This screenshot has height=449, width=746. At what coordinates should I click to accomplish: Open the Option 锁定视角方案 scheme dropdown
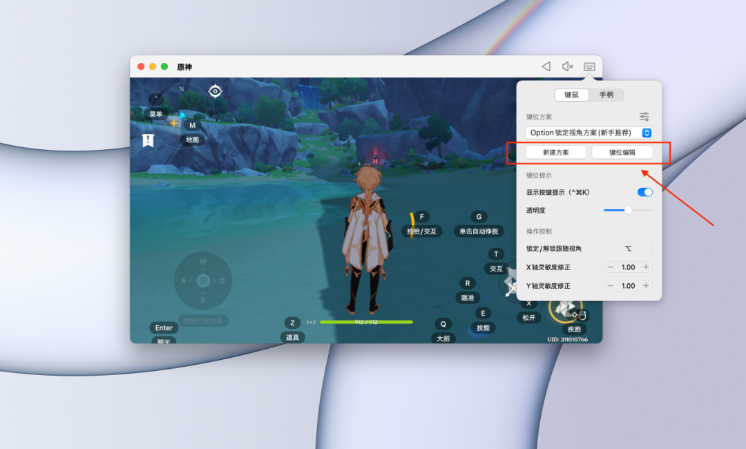pos(589,133)
